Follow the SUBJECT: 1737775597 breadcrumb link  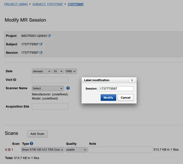click(x=47, y=4)
